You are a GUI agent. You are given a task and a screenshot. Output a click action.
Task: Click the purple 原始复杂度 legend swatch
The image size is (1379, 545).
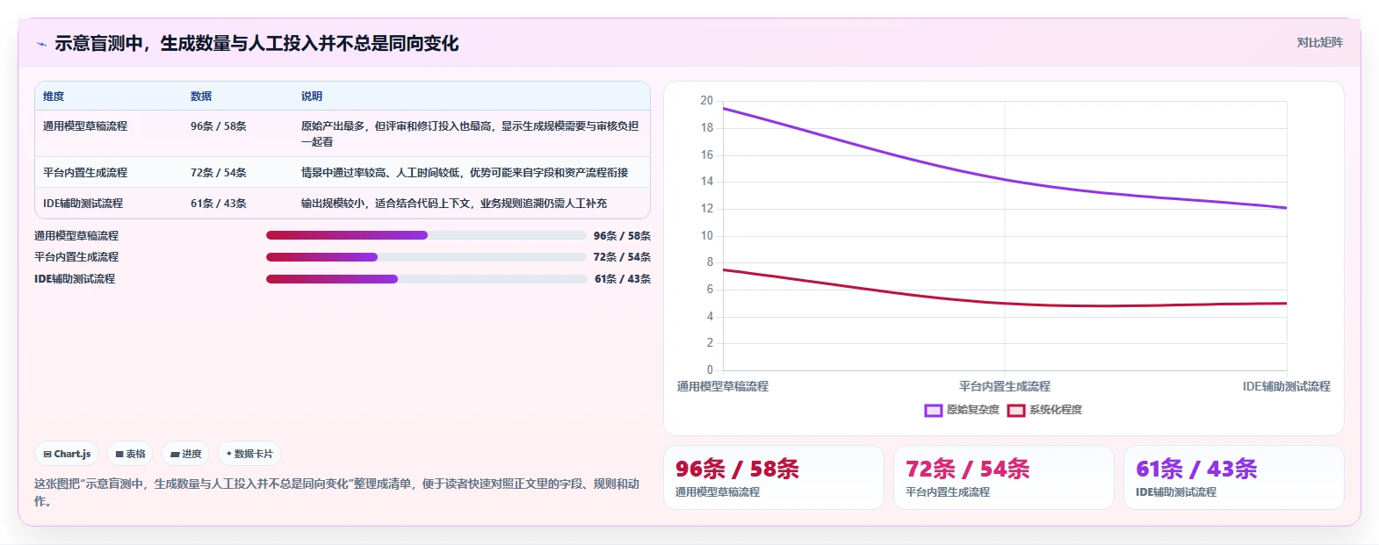point(933,410)
